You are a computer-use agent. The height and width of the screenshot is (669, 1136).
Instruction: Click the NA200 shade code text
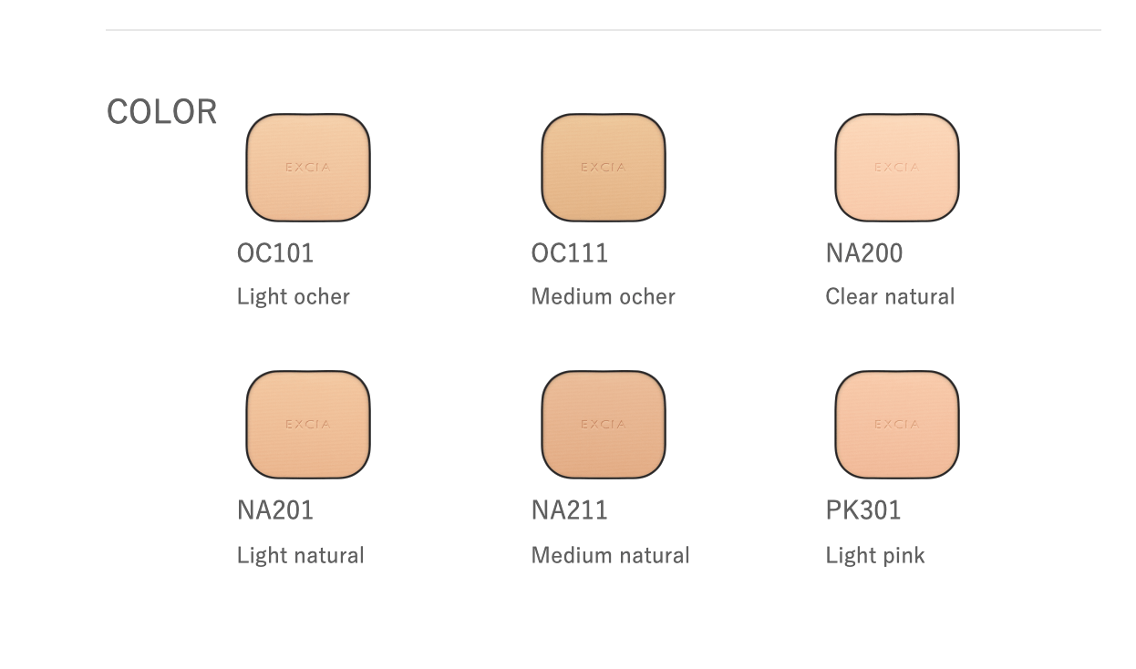click(864, 253)
